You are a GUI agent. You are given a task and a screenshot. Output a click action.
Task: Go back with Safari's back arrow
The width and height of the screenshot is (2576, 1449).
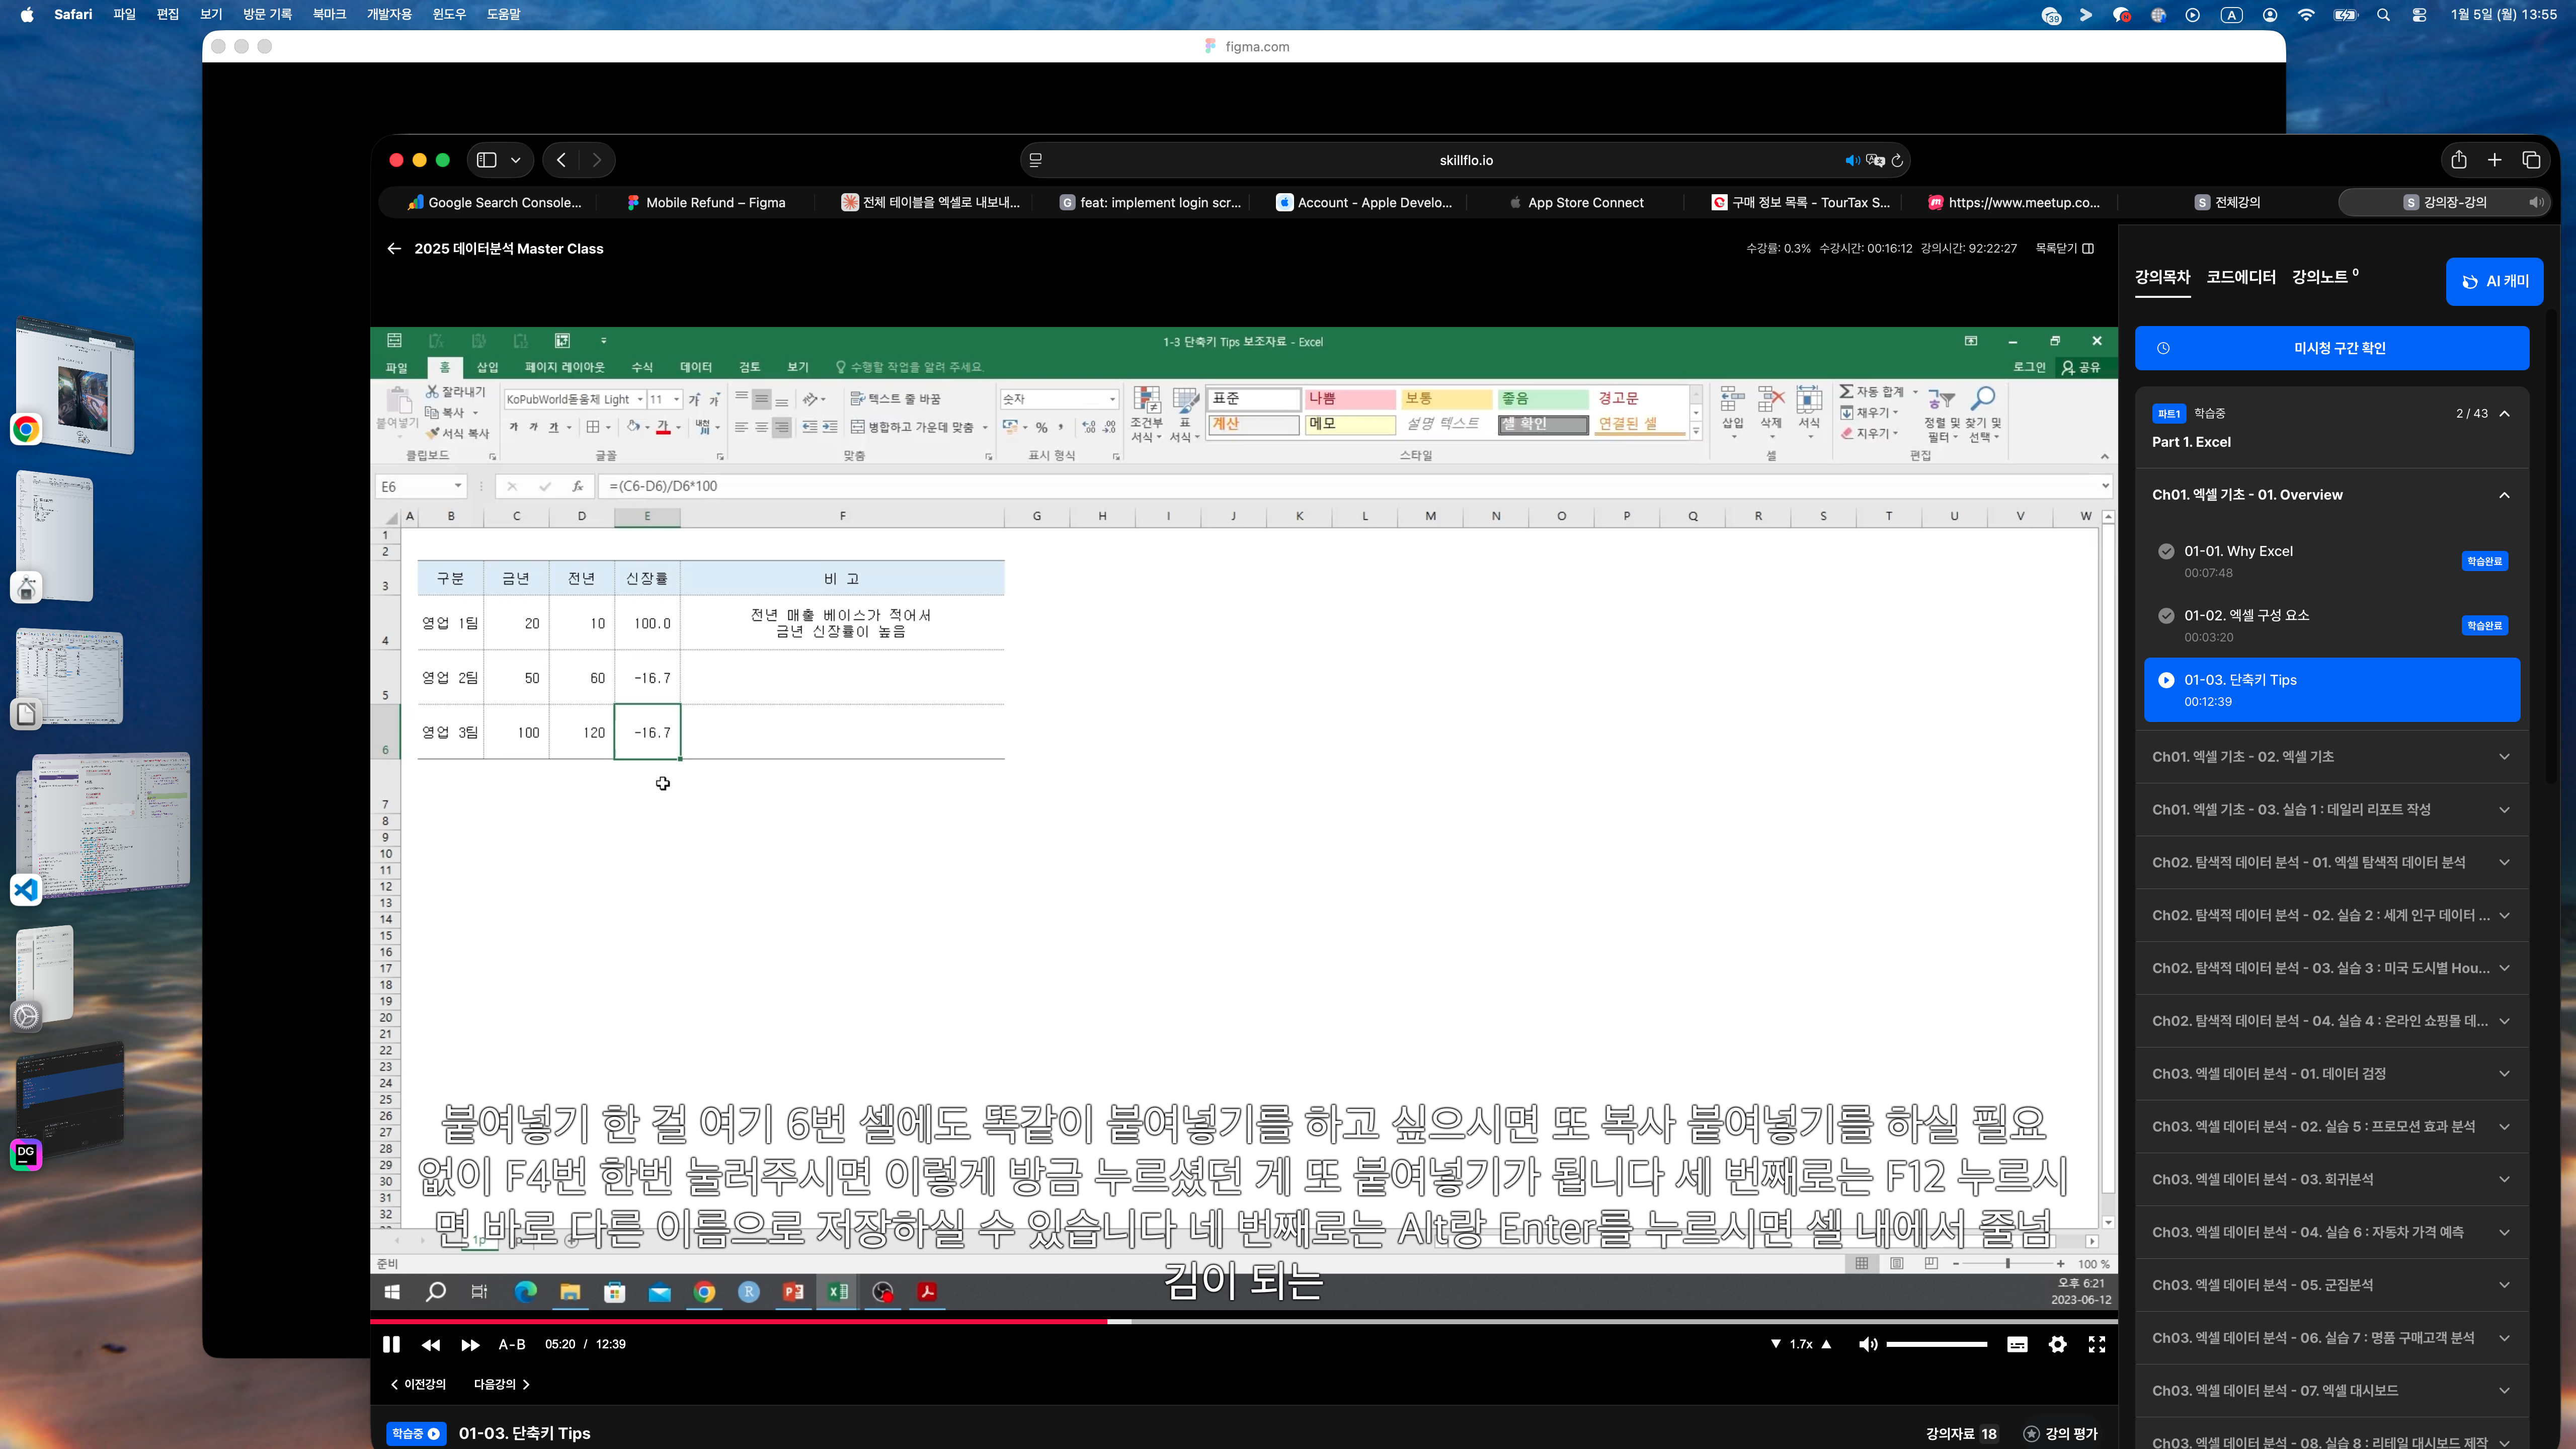[561, 160]
